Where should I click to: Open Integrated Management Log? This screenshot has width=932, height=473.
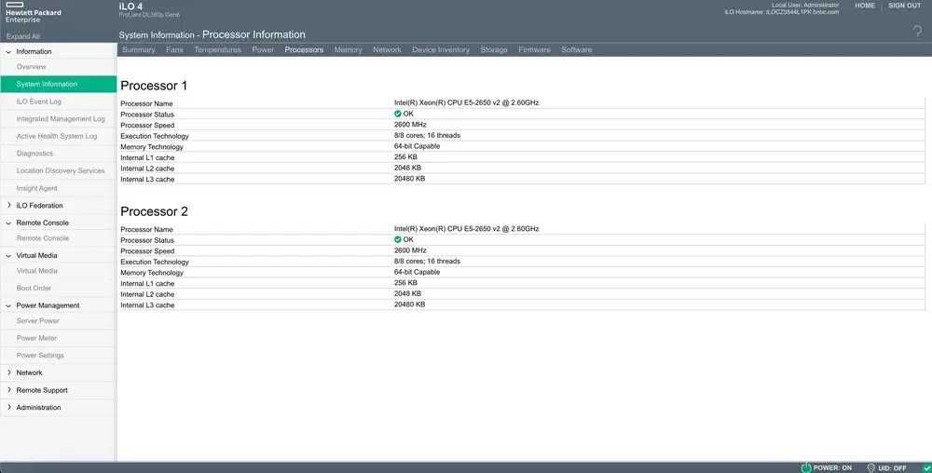pyautogui.click(x=61, y=118)
